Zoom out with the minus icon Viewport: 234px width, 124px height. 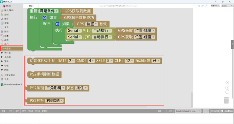point(227,92)
